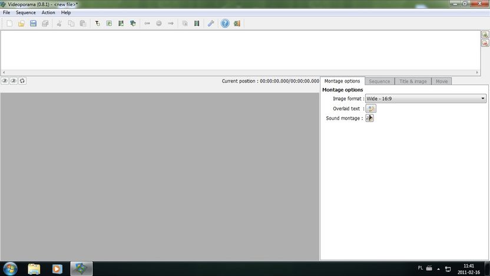Click the grey video preview area
Image resolution: width=490 pixels, height=276 pixels.
160,176
